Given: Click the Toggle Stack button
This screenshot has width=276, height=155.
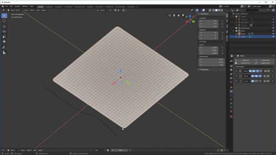Looking at the screenshot, I should pos(264,63).
